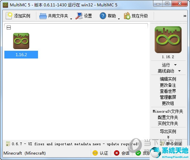Click More News (更多新闻) button
Viewport: 190px width, 160px height.
click(x=171, y=144)
